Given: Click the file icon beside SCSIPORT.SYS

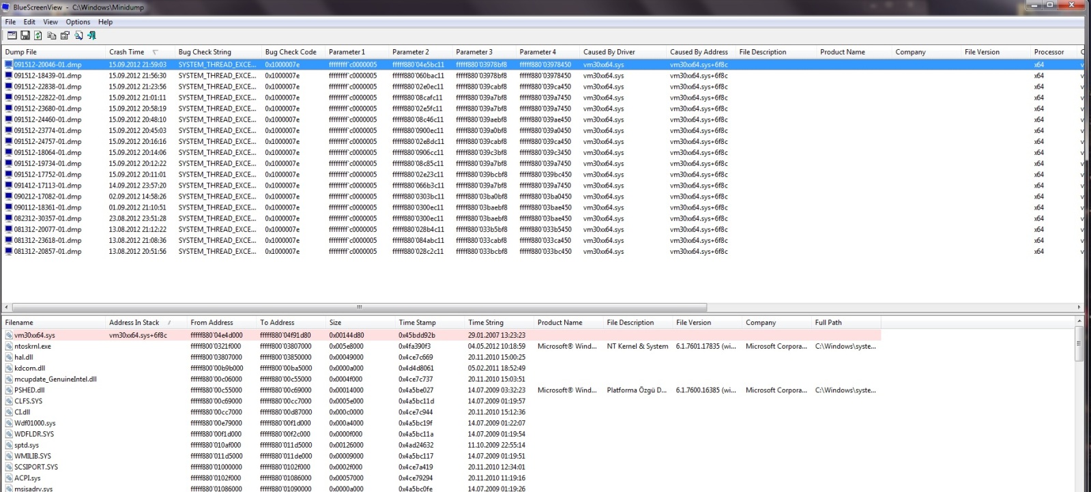Looking at the screenshot, I should [9, 467].
